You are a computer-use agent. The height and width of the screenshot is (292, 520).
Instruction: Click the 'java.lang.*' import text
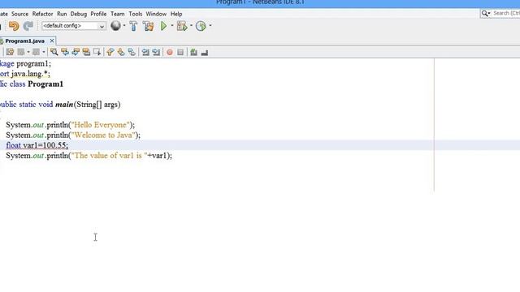pyautogui.click(x=31, y=74)
